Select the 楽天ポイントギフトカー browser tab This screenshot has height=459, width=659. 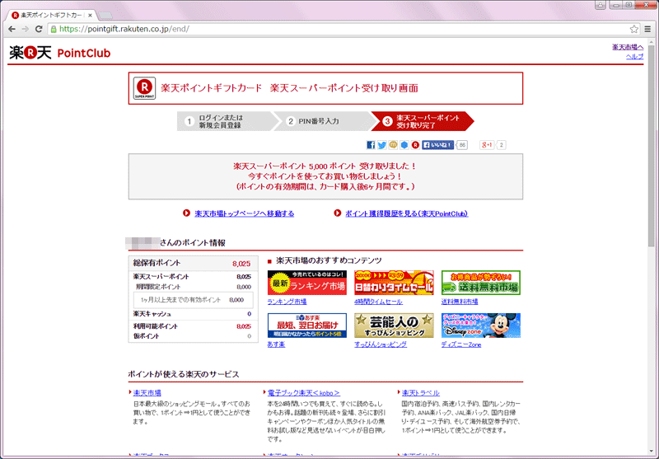[51, 15]
